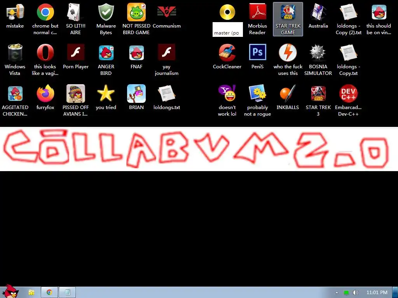
Task: Edit the 'master (po' rename field
Action: 228,29
